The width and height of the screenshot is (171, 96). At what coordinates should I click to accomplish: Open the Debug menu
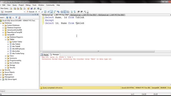(28, 5)
